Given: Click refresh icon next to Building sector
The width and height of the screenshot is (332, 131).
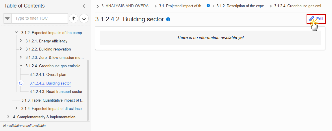Looking at the screenshot, I should 21,83.
